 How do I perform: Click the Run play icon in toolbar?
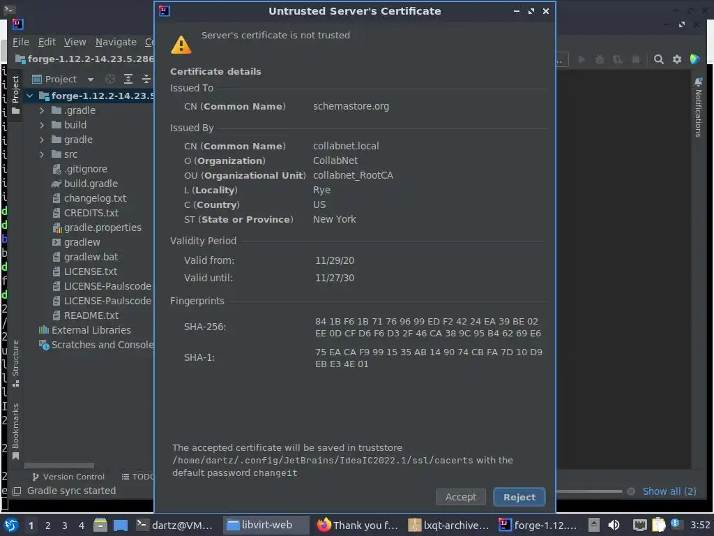coord(582,59)
